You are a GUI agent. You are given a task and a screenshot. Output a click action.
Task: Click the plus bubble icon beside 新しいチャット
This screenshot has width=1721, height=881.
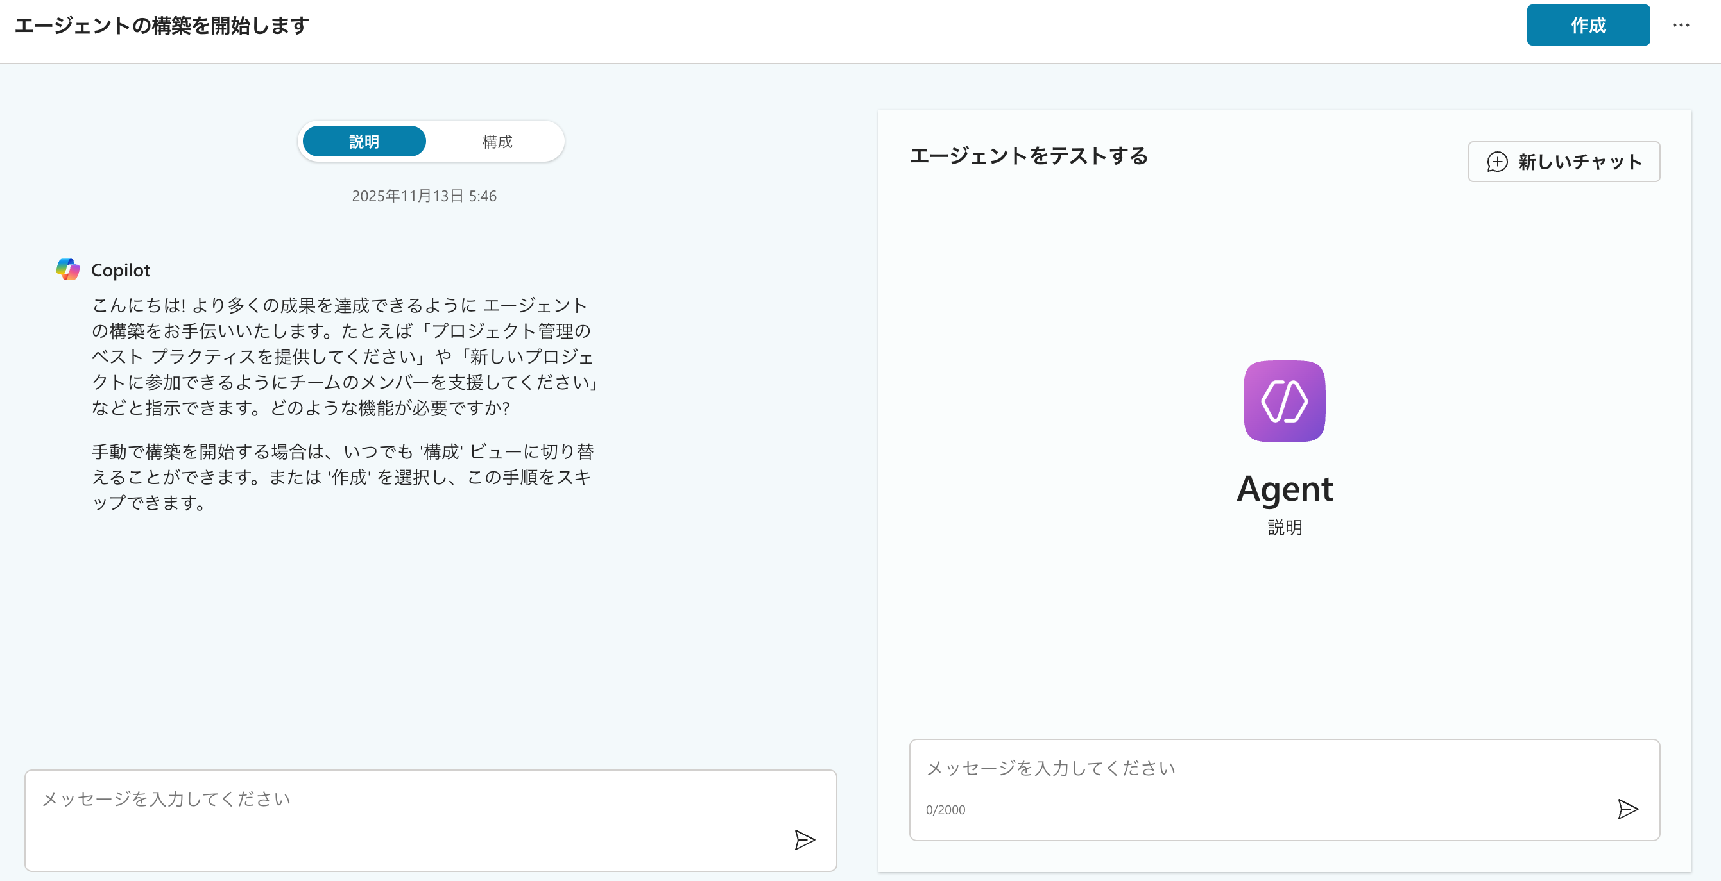pos(1496,162)
